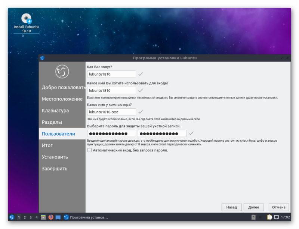The image size is (299, 229).
Task: Focus the Программа установки taskbar button
Action: coord(86,217)
